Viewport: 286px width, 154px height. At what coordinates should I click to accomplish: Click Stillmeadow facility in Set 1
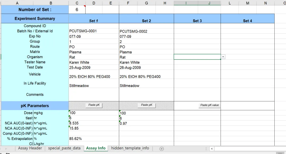pos(94,83)
